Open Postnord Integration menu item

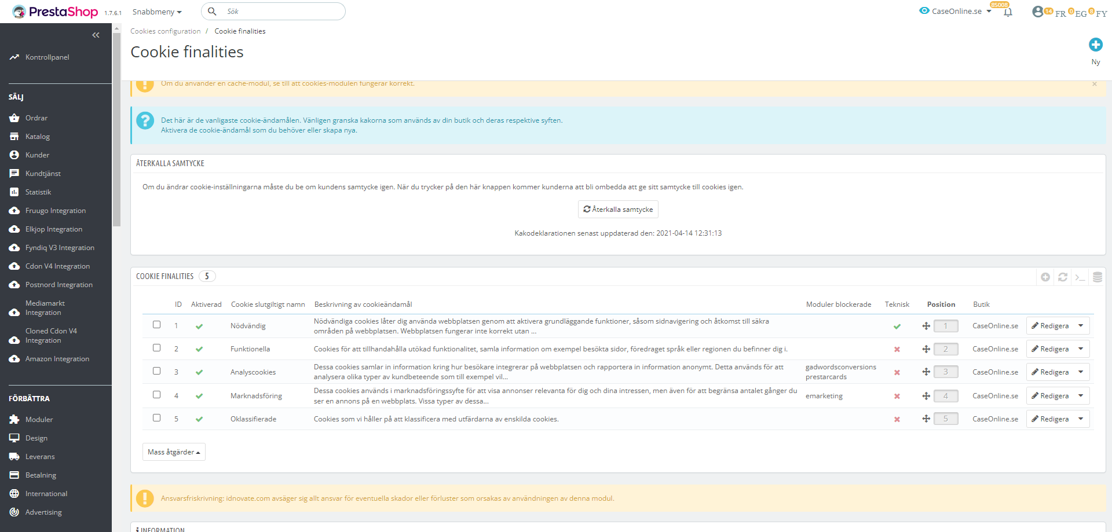(59, 285)
